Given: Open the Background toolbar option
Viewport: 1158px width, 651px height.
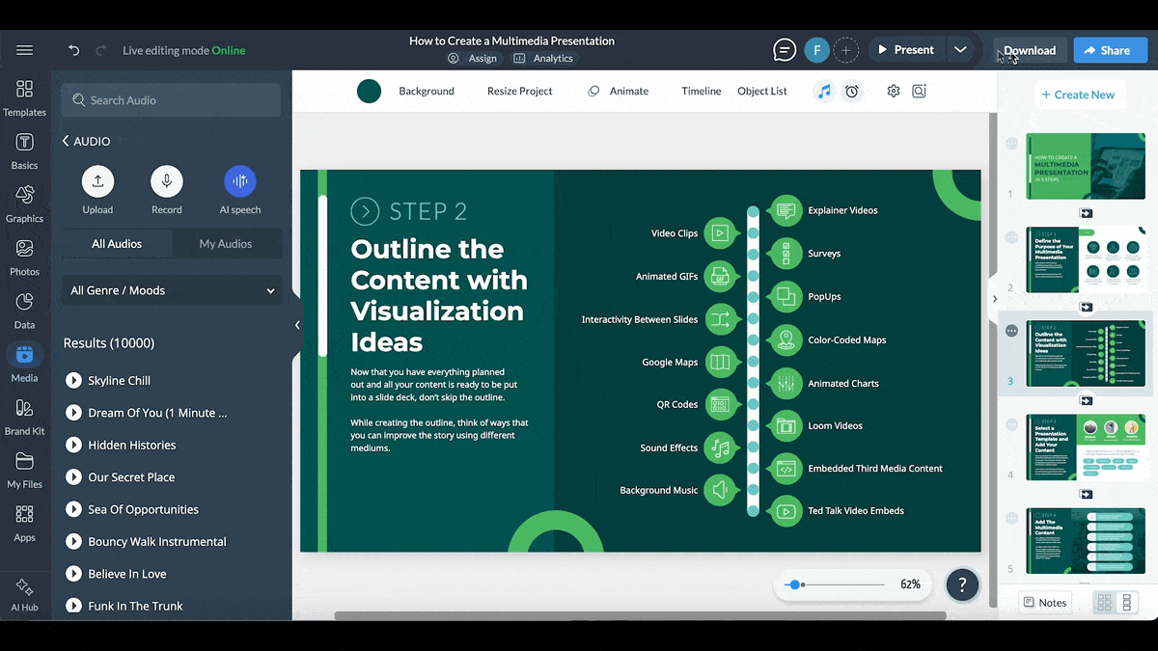Looking at the screenshot, I should pyautogui.click(x=427, y=91).
